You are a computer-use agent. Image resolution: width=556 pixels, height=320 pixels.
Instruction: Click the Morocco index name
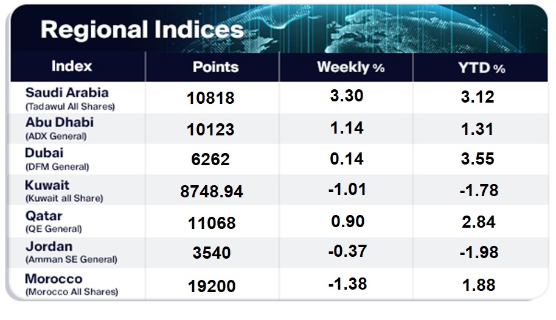(54, 279)
